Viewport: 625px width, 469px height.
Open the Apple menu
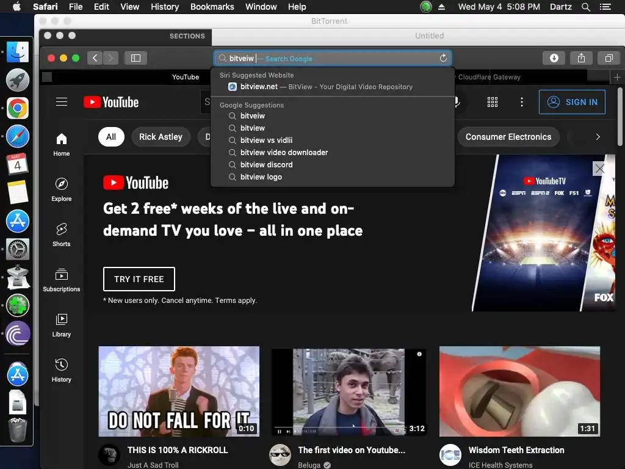click(16, 7)
